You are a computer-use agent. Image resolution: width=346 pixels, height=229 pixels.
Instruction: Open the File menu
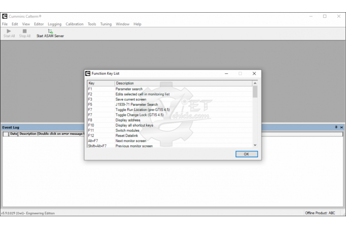5,24
